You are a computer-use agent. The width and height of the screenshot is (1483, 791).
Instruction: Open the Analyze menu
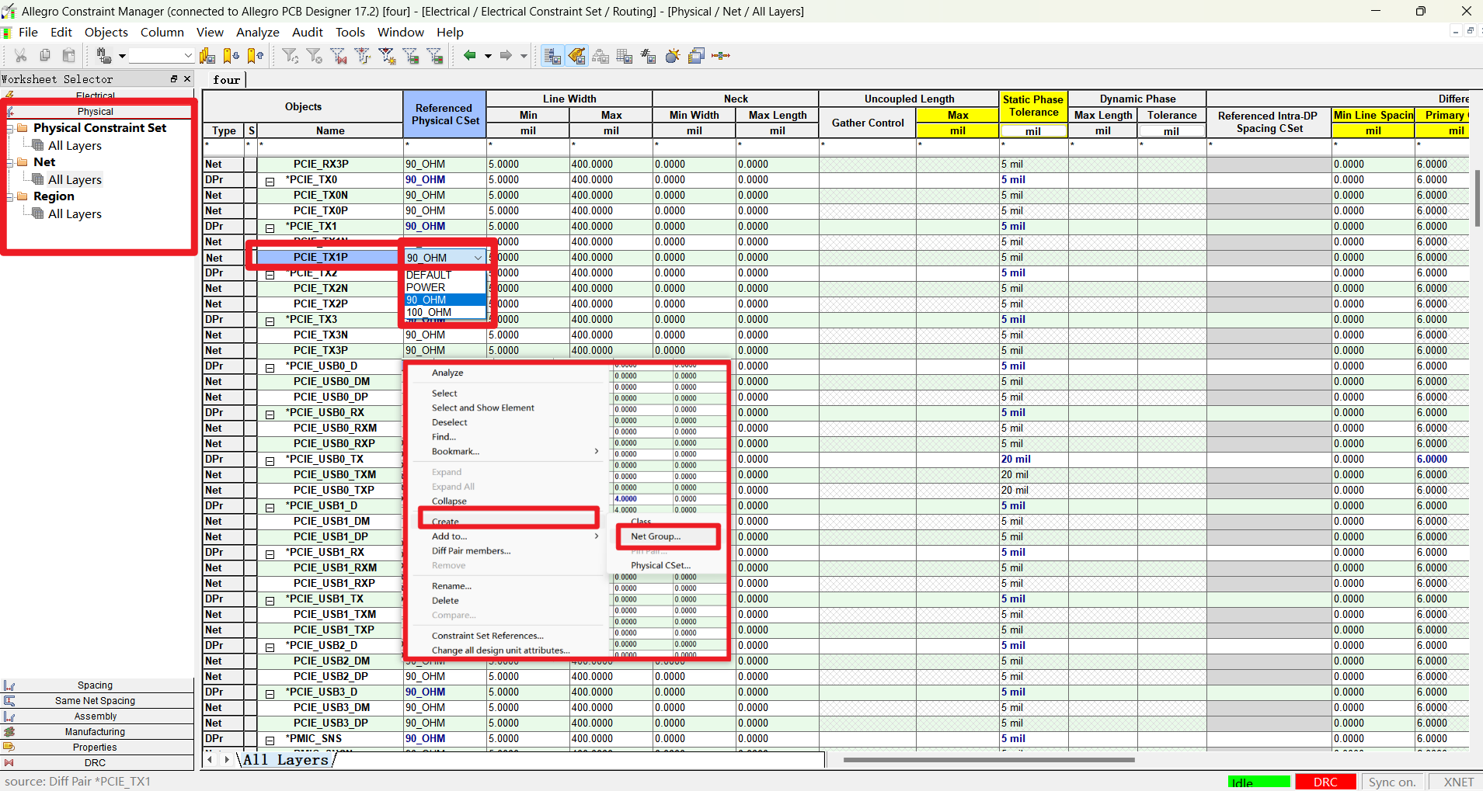click(x=258, y=32)
